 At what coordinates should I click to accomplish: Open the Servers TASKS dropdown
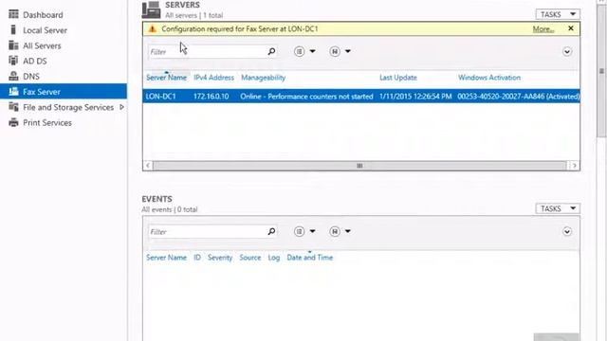coord(558,14)
